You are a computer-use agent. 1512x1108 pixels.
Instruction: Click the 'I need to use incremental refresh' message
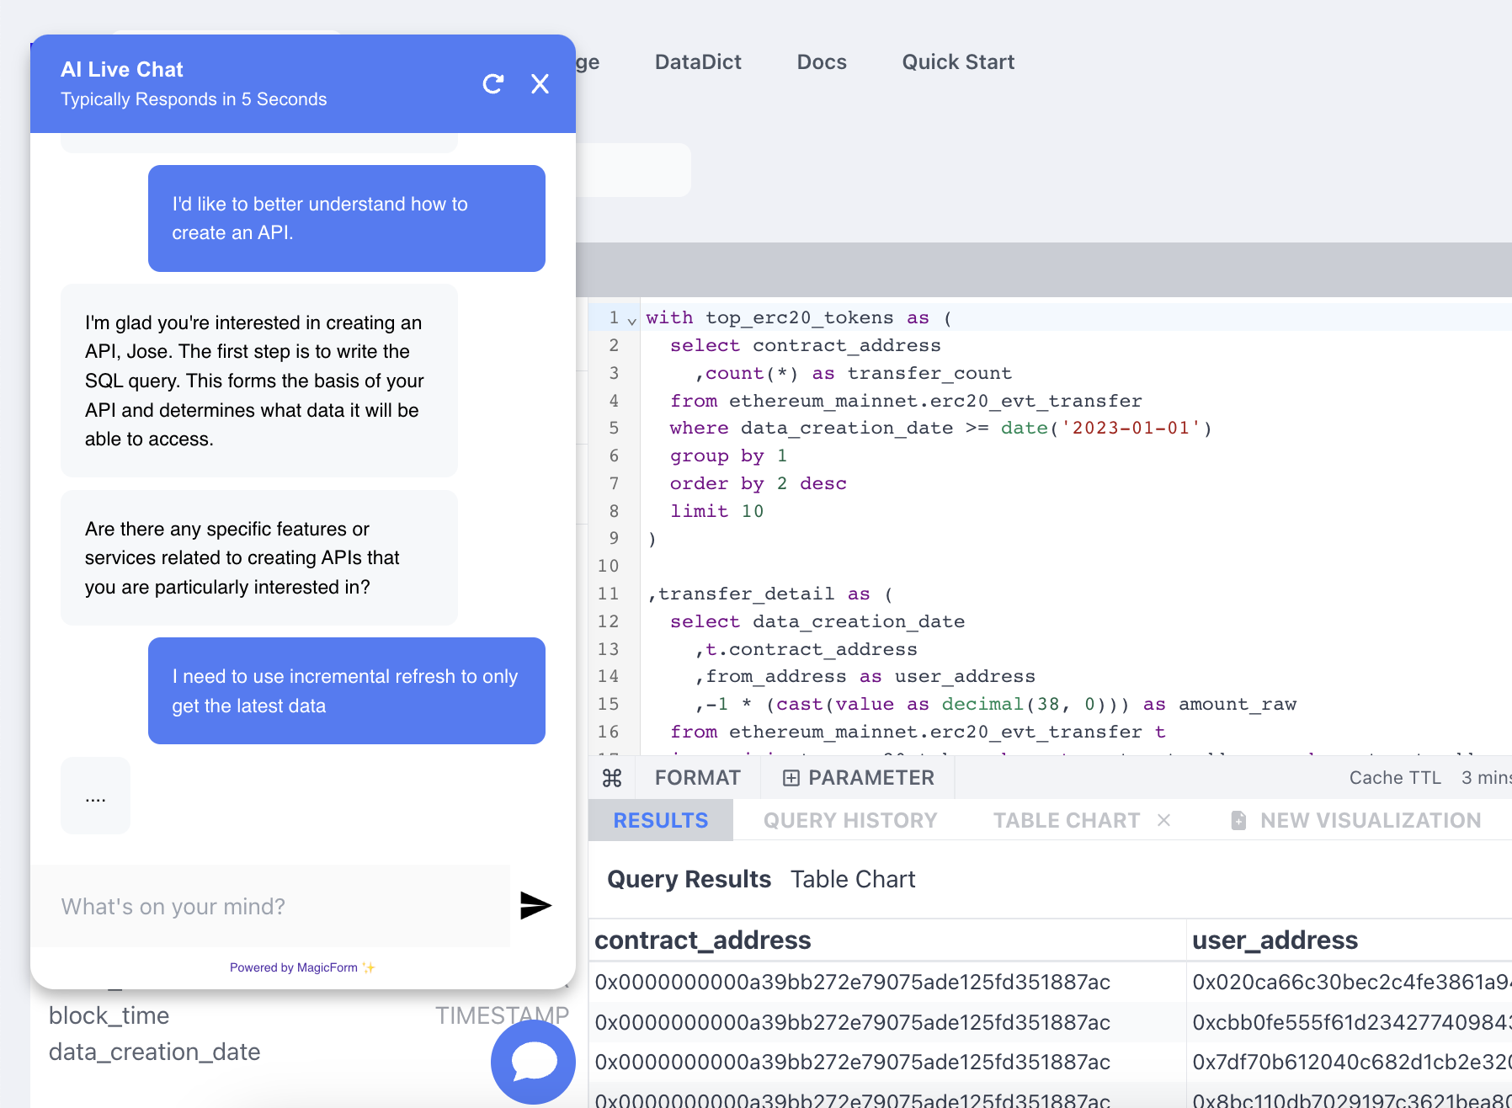click(x=347, y=690)
